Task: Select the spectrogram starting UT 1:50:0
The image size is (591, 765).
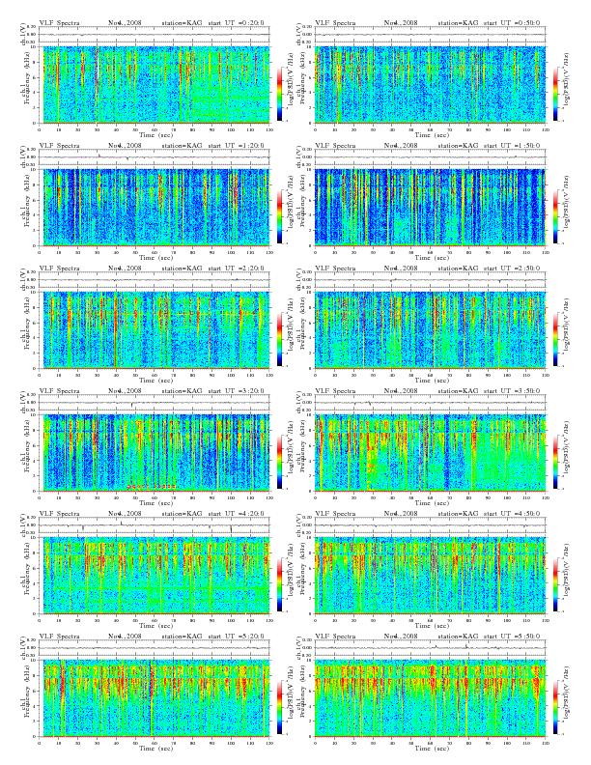Action: coord(431,208)
